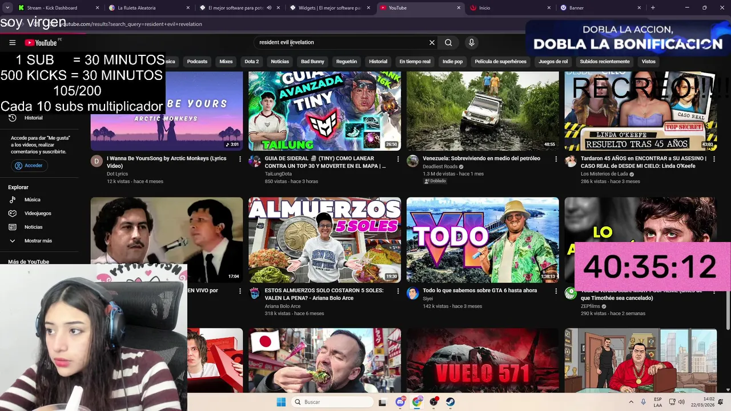The height and width of the screenshot is (411, 731).
Task: Open options for I Wanna Be Yours video
Action: click(x=240, y=159)
